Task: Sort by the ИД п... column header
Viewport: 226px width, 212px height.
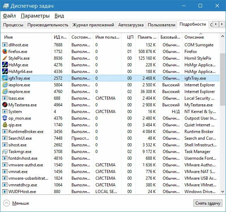Action: [61, 37]
